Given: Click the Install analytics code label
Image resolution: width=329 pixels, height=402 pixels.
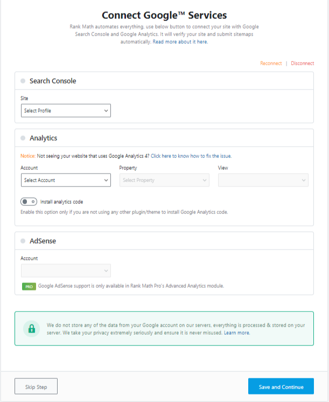Looking at the screenshot, I should pyautogui.click(x=61, y=202).
